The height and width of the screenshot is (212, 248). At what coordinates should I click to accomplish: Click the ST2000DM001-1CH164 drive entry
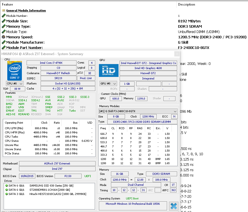(50, 190)
